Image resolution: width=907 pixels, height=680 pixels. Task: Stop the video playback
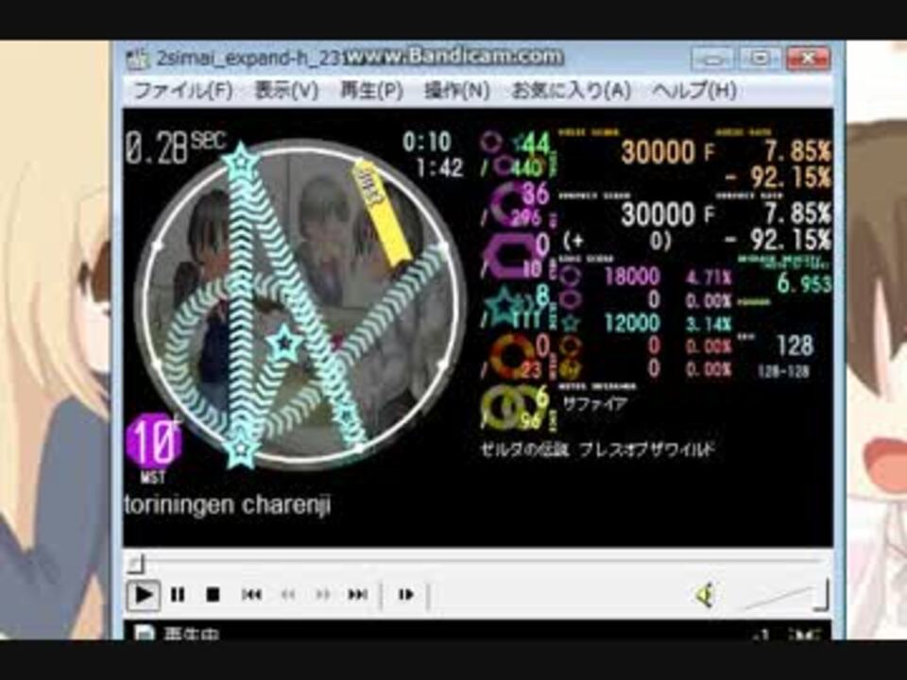pos(213,594)
